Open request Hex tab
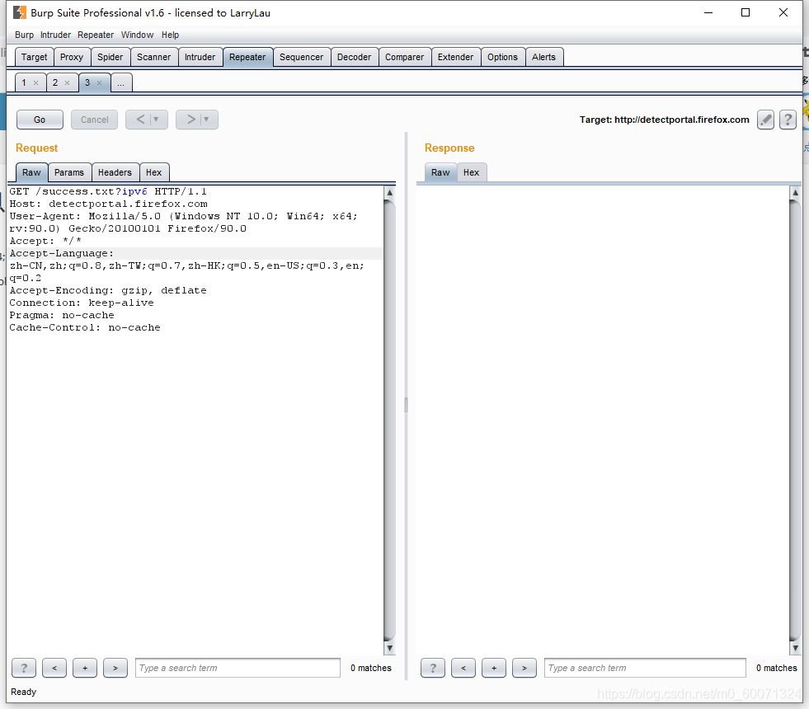 click(153, 173)
